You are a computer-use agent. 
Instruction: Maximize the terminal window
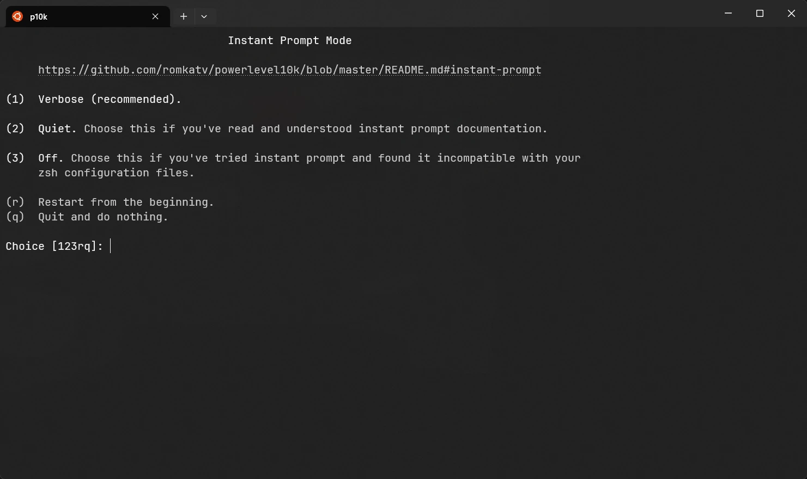point(760,13)
